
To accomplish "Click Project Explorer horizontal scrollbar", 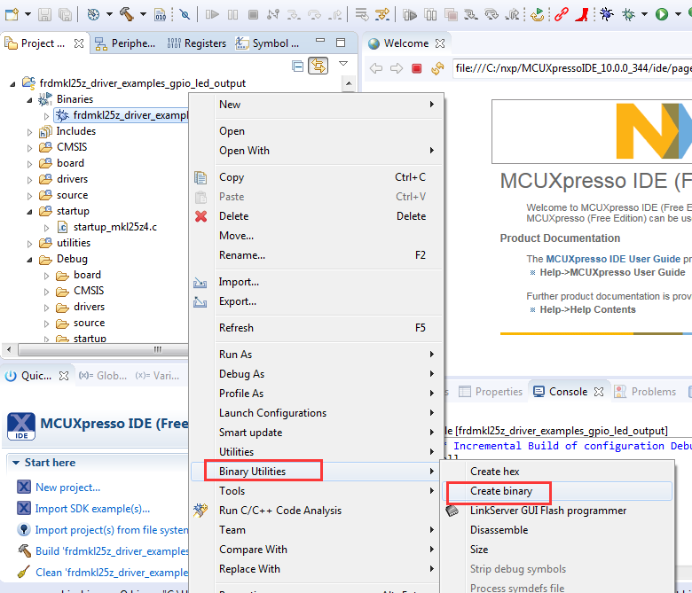I will [x=102, y=349].
